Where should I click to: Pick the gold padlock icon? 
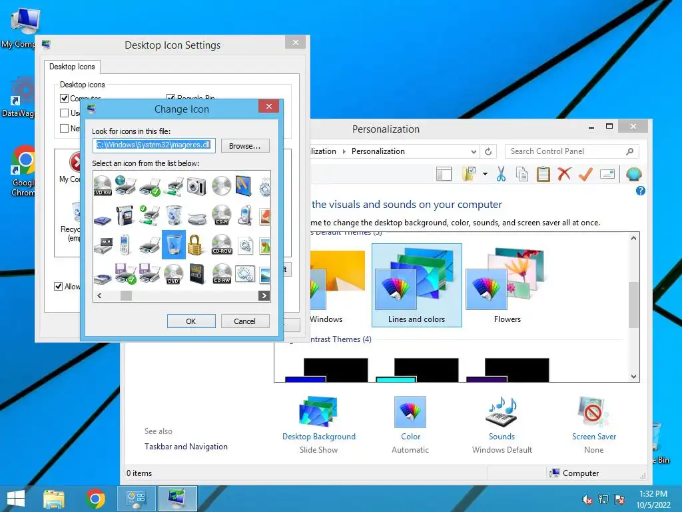[x=195, y=245]
